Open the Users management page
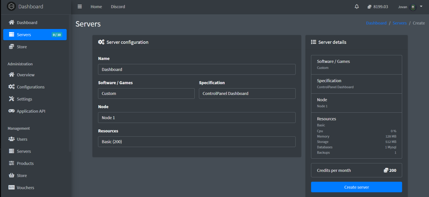Screen dimensions: 429x197 coord(22,139)
